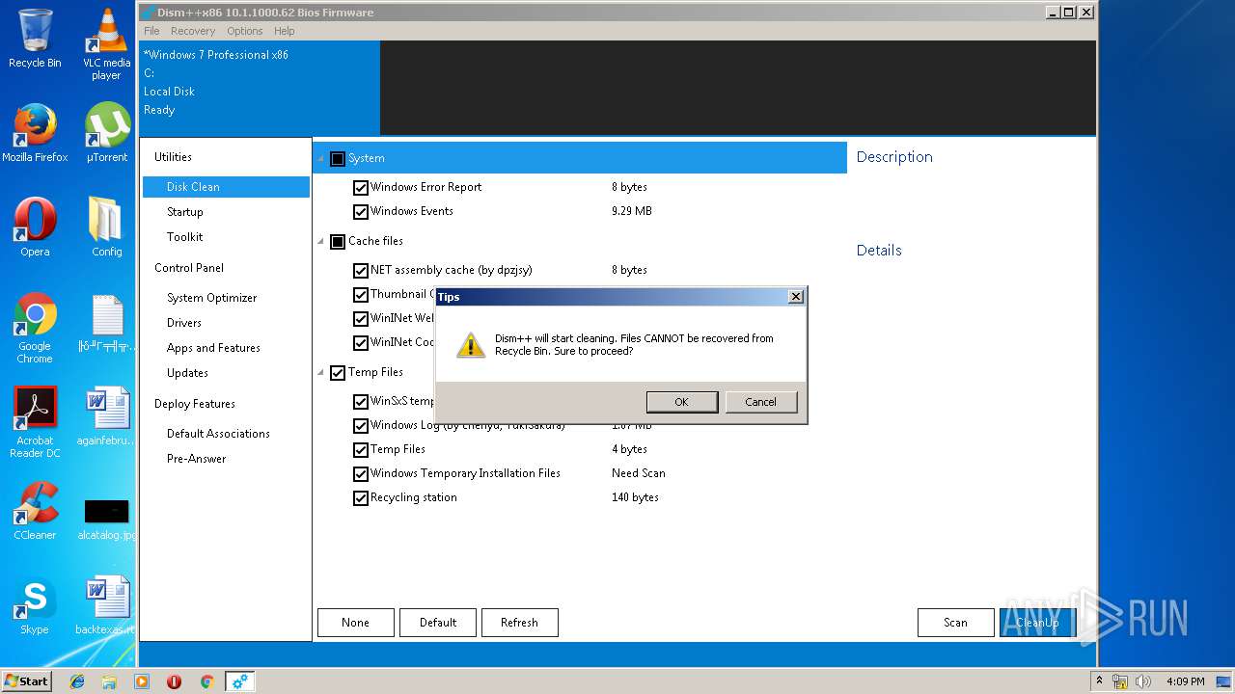Click the Scan button
The image size is (1235, 694).
pyautogui.click(x=955, y=623)
